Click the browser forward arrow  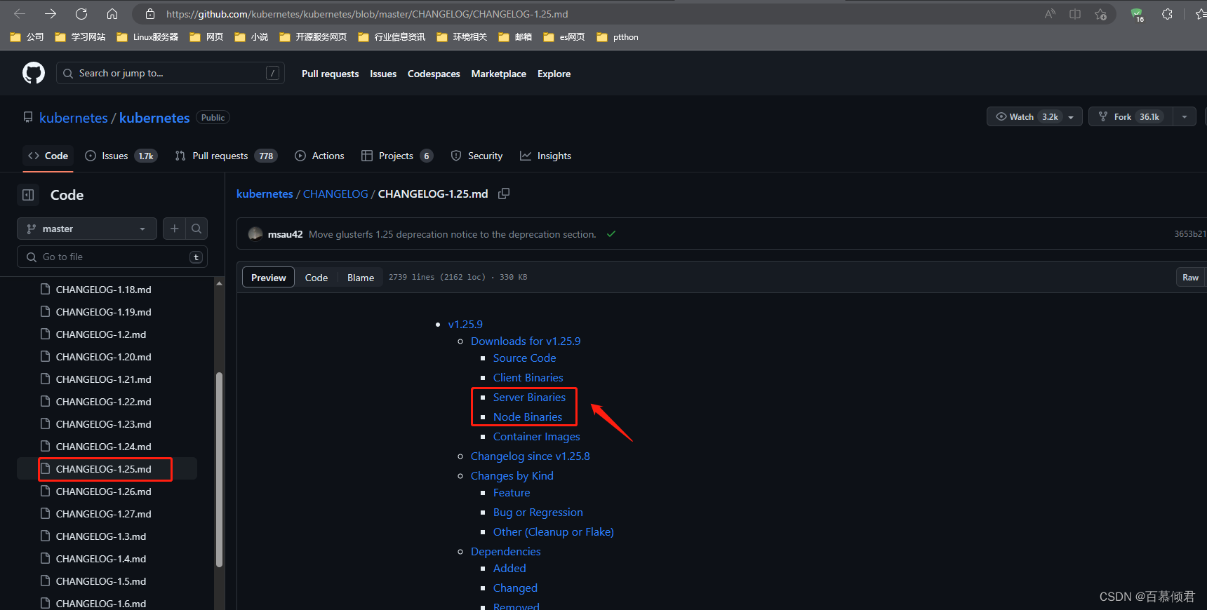[51, 14]
